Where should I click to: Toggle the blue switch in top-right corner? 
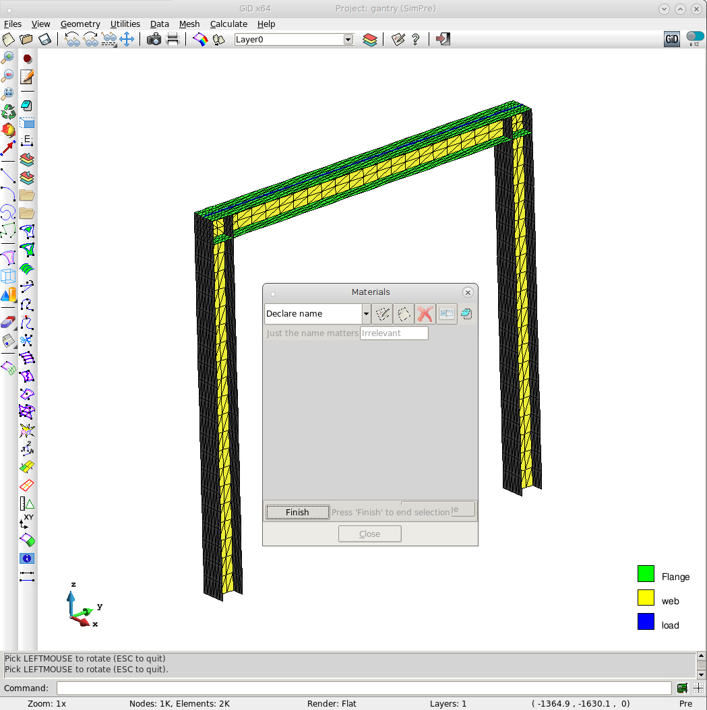(694, 37)
